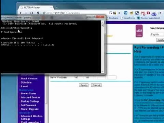Close the NETGEAR Router tab
The image size is (164, 123).
(x=51, y=8)
